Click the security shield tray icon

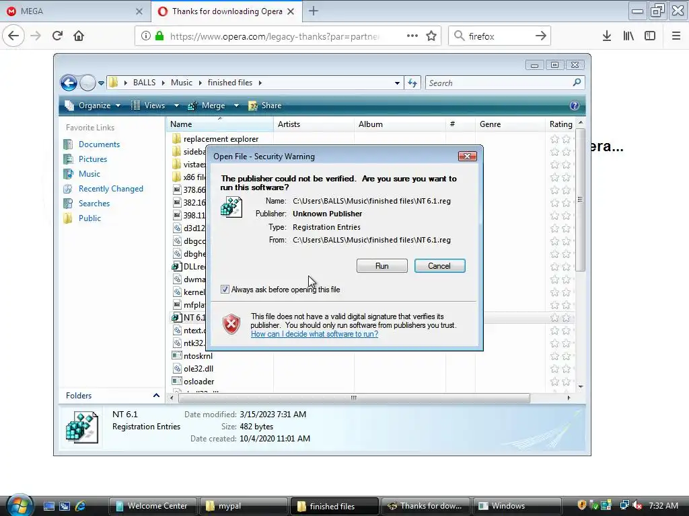pyautogui.click(x=582, y=505)
